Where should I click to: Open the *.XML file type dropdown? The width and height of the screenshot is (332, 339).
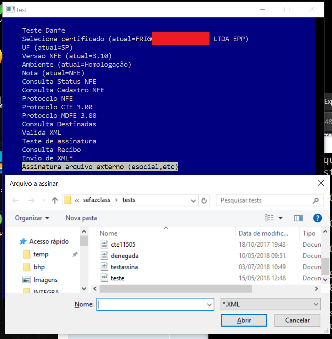(271, 304)
